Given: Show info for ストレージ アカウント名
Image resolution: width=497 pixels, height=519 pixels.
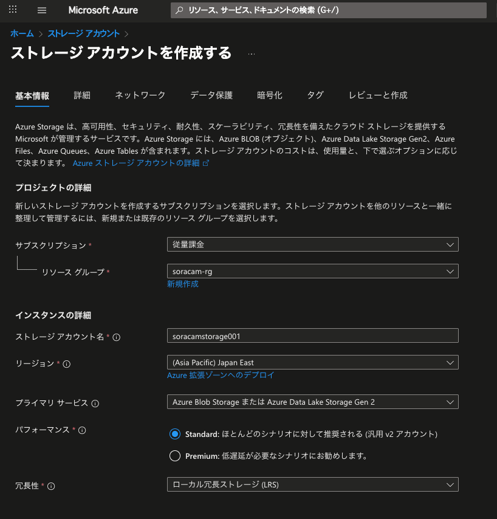Looking at the screenshot, I should 117,337.
